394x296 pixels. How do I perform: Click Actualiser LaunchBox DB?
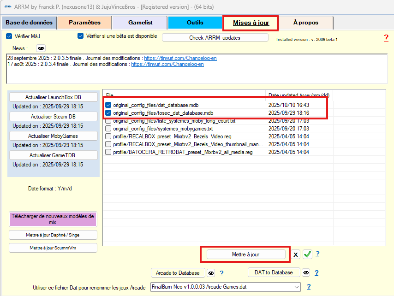click(x=54, y=97)
